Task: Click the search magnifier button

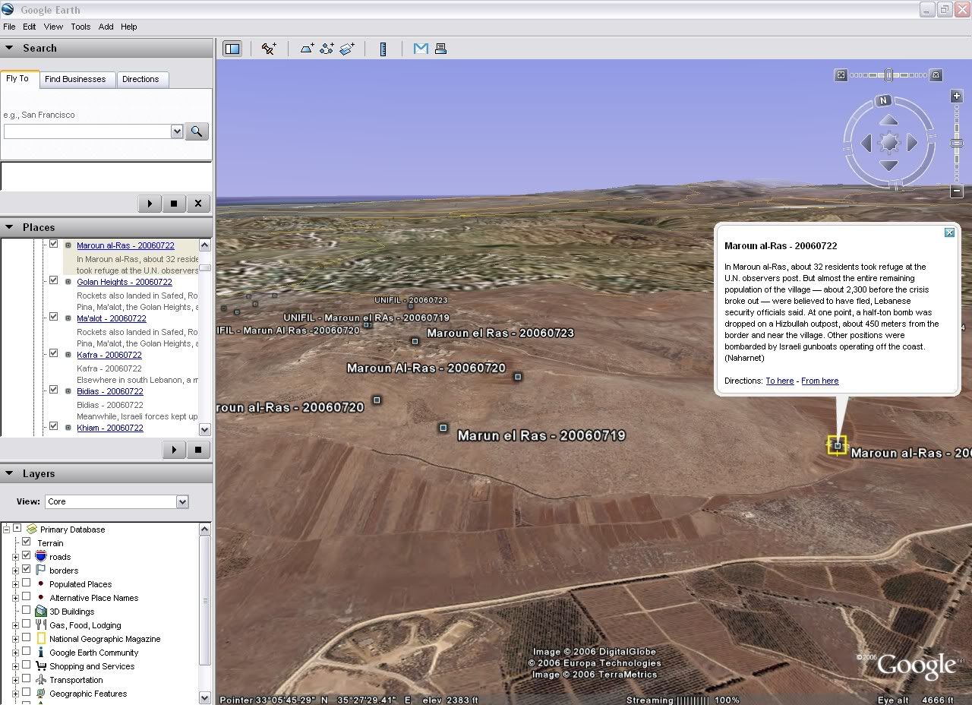Action: (x=197, y=131)
